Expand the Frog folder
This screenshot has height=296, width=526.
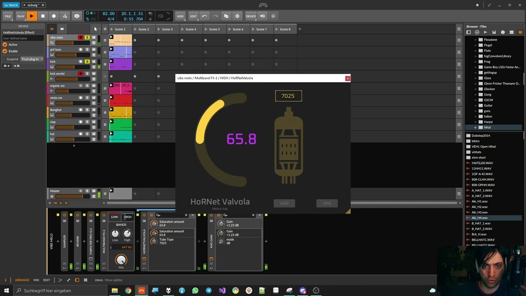click(475, 62)
